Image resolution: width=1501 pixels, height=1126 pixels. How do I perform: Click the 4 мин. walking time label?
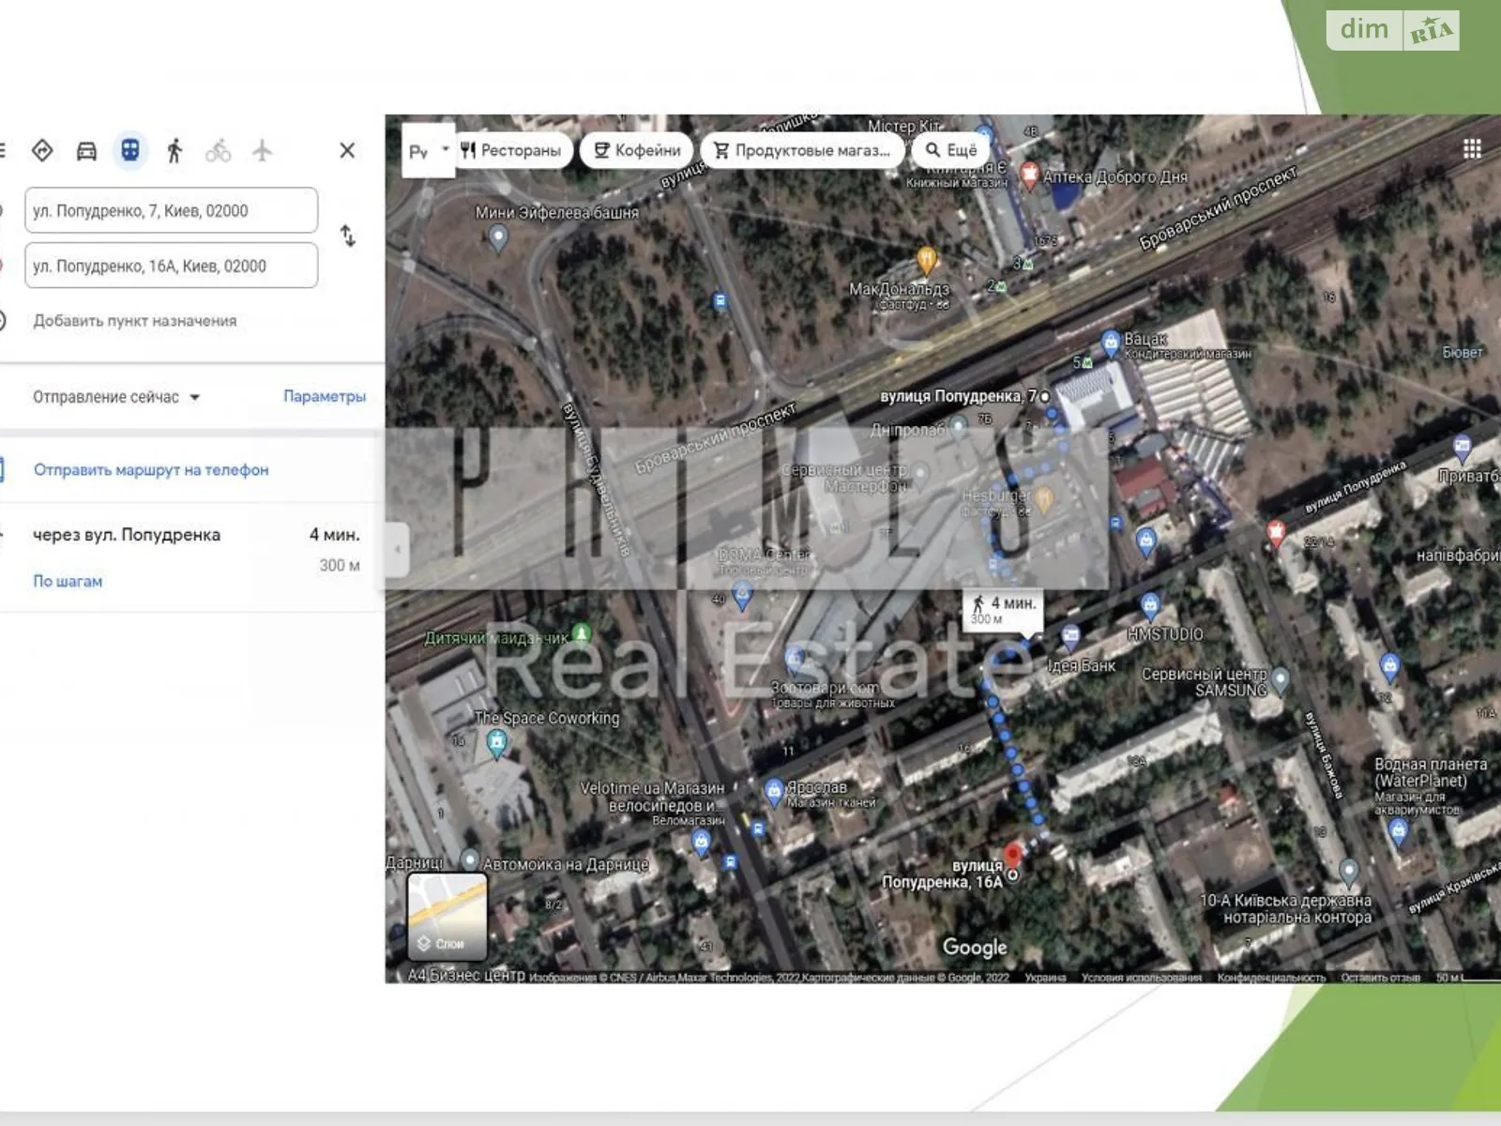[x=1005, y=610]
